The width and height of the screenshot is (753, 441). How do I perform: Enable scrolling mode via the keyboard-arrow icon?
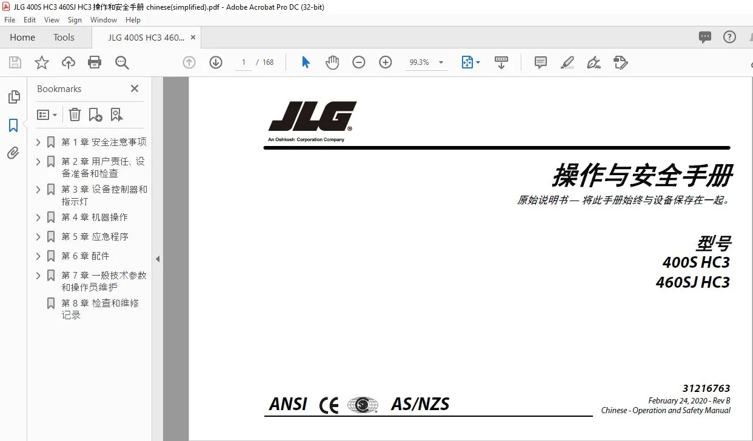[501, 62]
